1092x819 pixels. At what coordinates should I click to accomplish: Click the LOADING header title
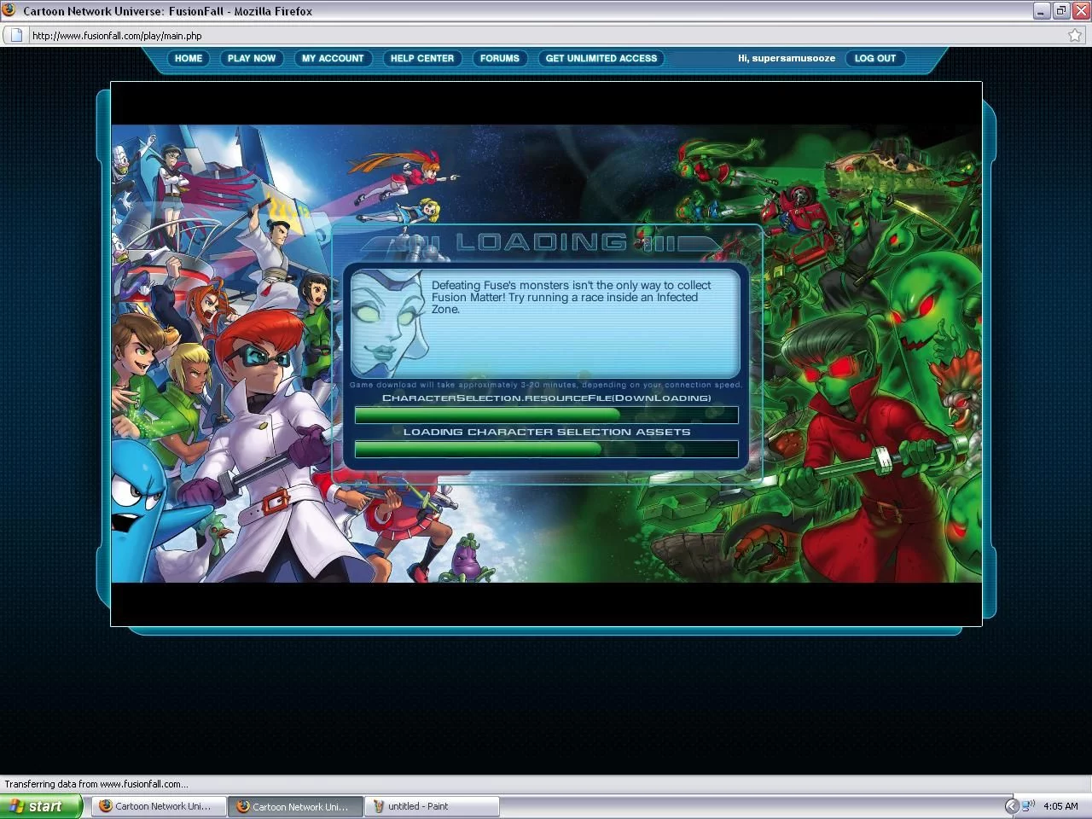click(x=542, y=242)
